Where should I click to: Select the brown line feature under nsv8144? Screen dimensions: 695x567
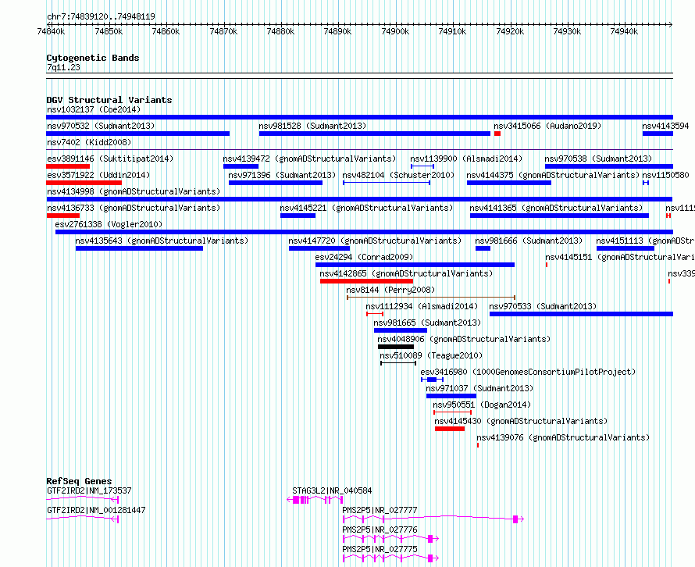tap(431, 298)
